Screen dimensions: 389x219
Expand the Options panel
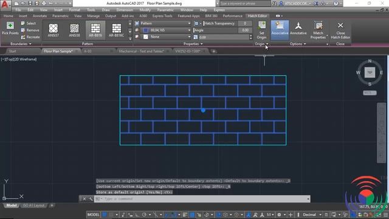[x=298, y=44]
